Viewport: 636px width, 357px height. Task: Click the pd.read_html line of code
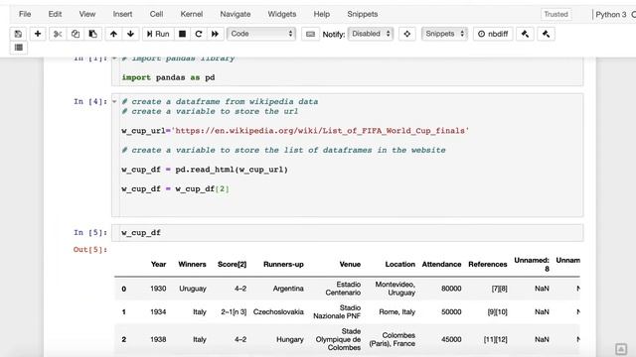click(205, 170)
